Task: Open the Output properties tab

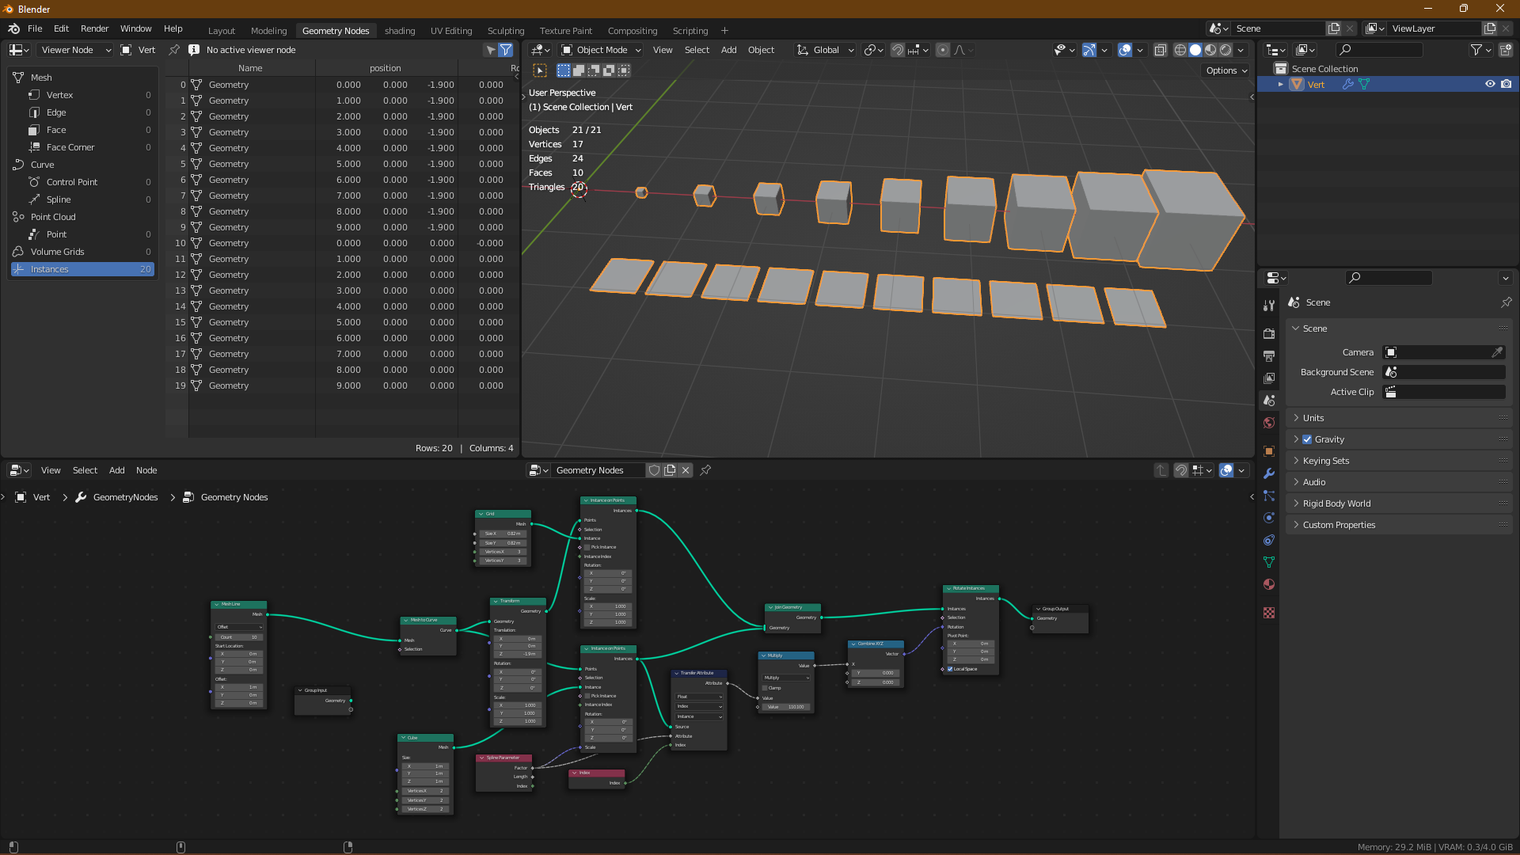Action: click(x=1269, y=355)
